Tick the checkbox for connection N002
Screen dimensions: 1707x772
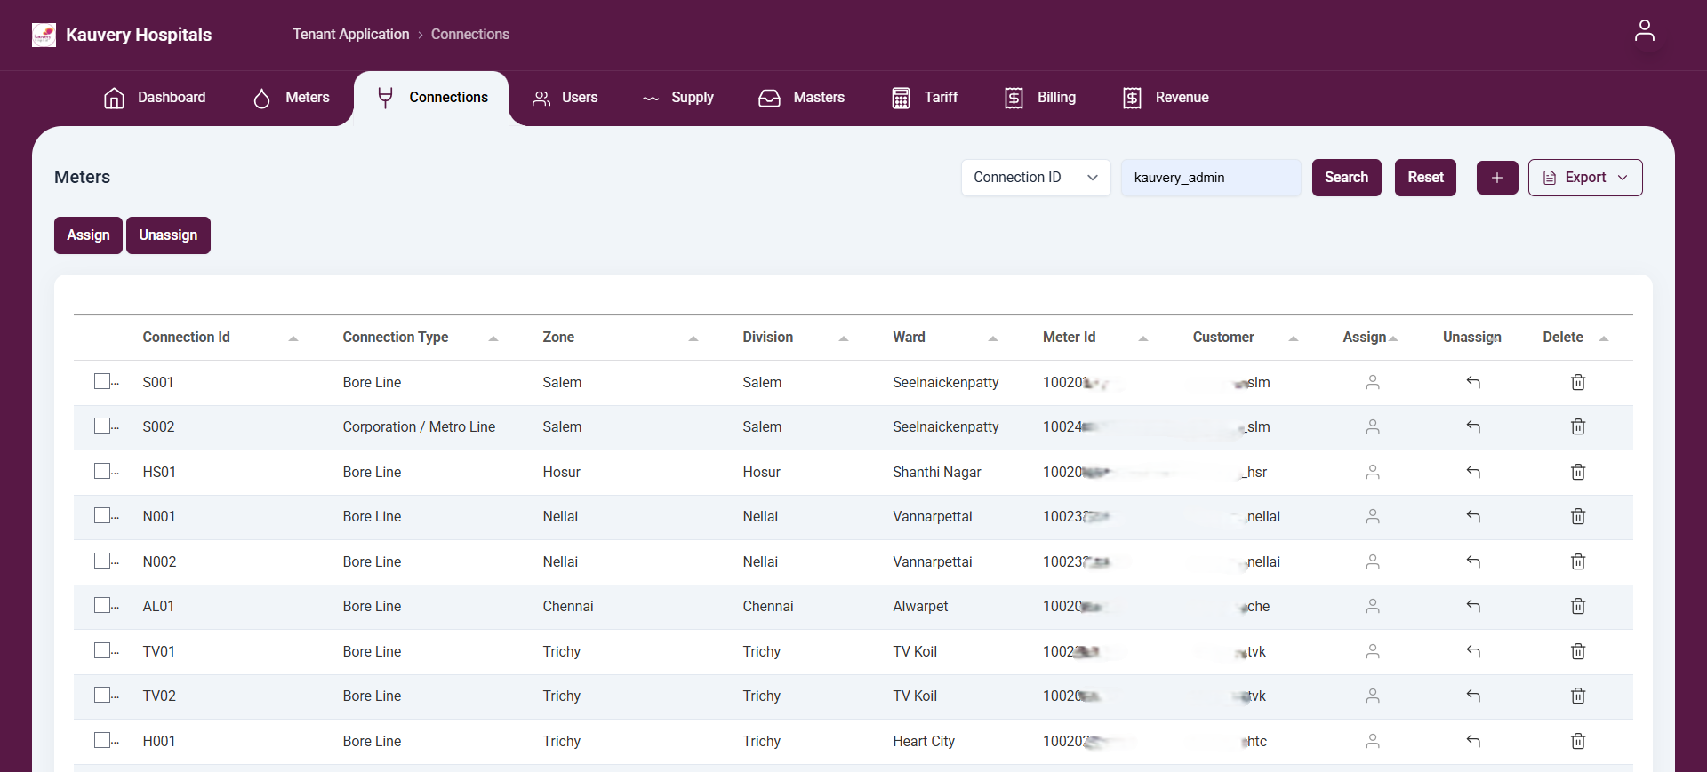[x=102, y=561]
